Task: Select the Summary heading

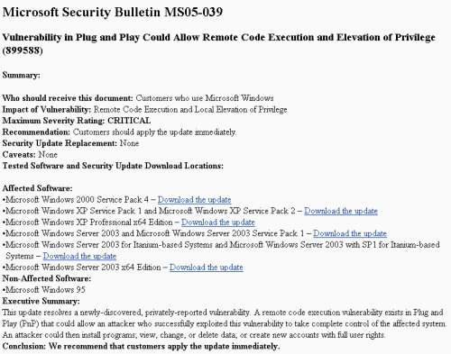Action: [21, 75]
